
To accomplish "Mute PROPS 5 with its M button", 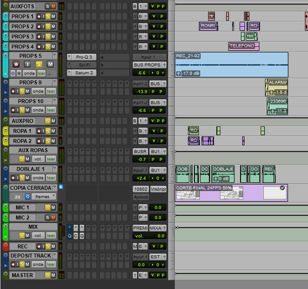I will pyautogui.click(x=50, y=64).
